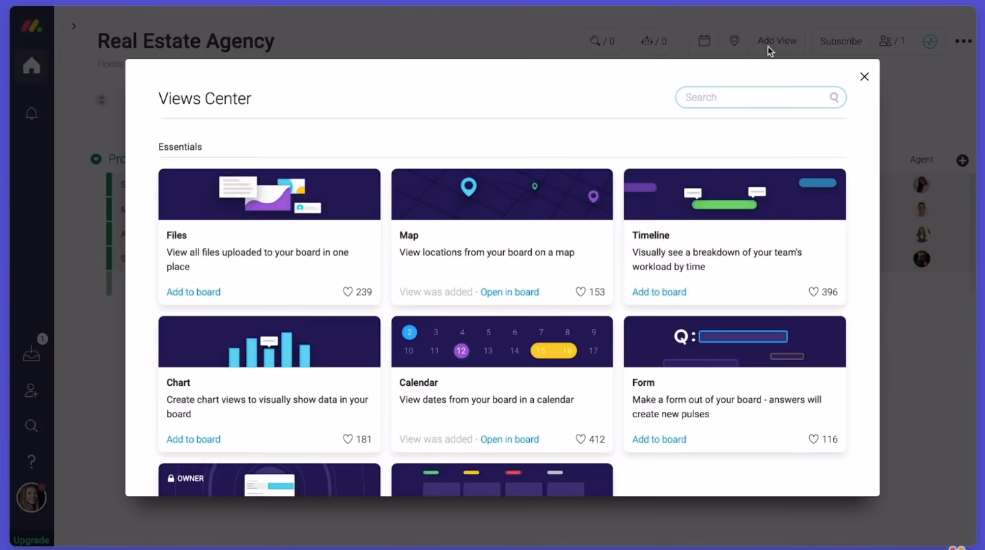Open the board members count button
The image size is (985, 550).
[892, 41]
